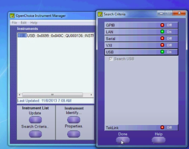This screenshot has height=149, width=189.
Task: Click the Off label next to TekLink
Action: [169, 127]
